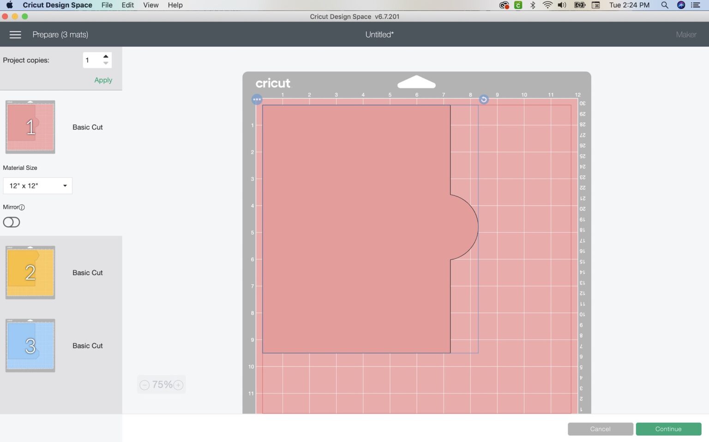
Task: Click the three-dot options handle on mat
Action: pos(257,99)
